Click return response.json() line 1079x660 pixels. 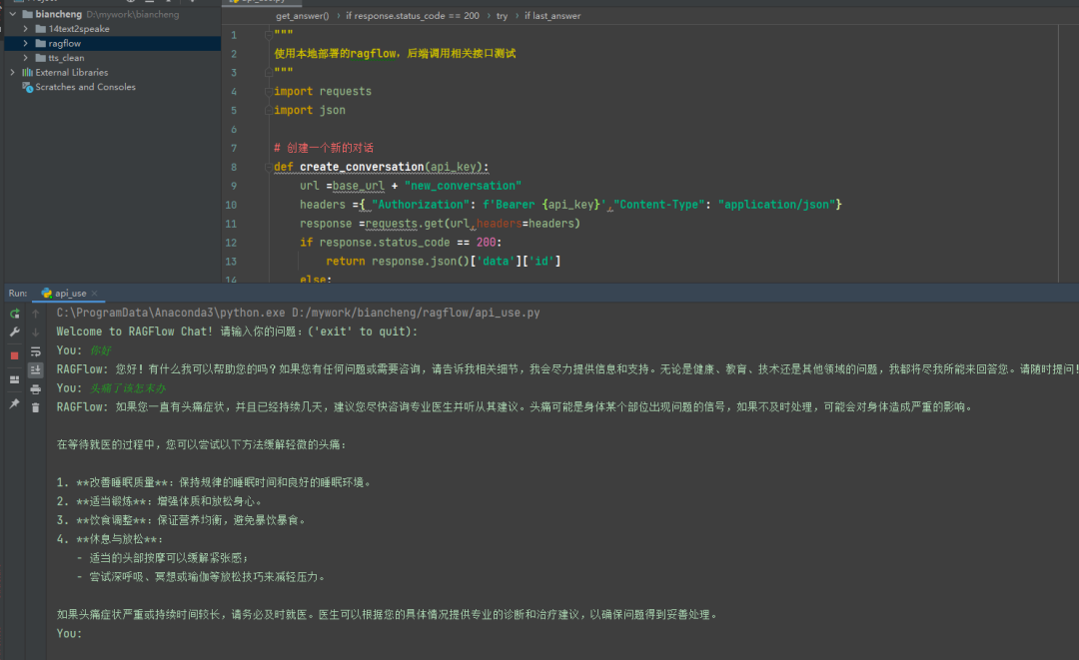pos(444,262)
